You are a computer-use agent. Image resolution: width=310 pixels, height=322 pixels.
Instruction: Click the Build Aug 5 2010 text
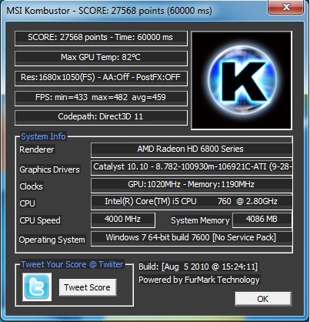(198, 267)
